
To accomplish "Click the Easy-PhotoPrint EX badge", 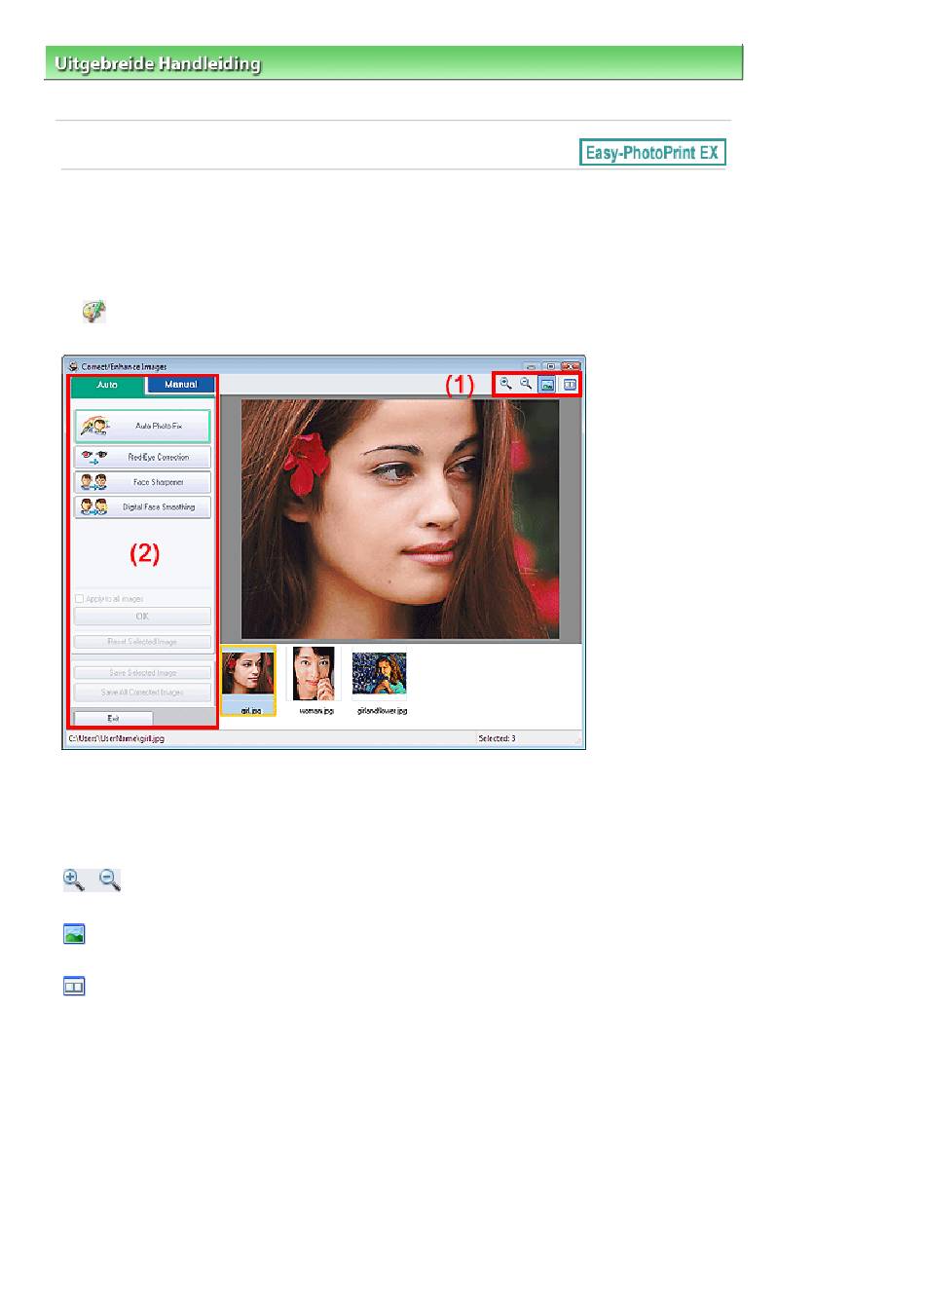I will click(652, 153).
